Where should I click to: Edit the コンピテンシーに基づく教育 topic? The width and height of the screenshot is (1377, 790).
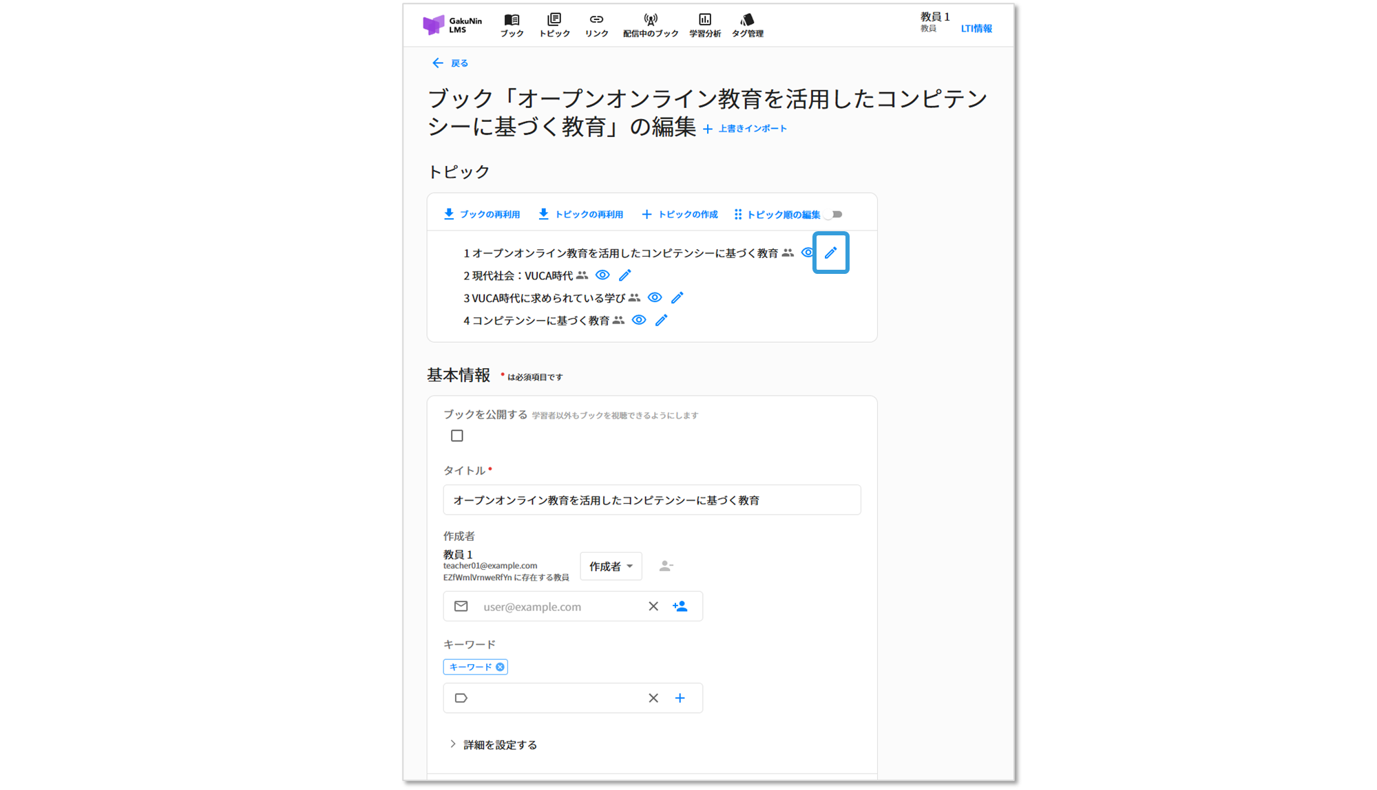[661, 320]
